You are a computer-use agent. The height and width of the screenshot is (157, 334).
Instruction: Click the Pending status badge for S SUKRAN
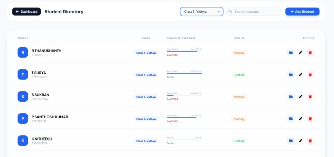[x=239, y=97]
